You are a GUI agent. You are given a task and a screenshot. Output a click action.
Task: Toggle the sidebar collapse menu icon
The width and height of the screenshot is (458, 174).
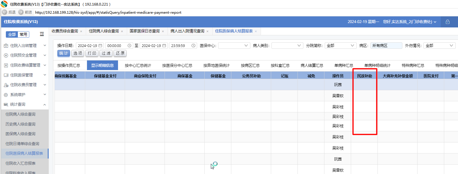pyautogui.click(x=42, y=34)
